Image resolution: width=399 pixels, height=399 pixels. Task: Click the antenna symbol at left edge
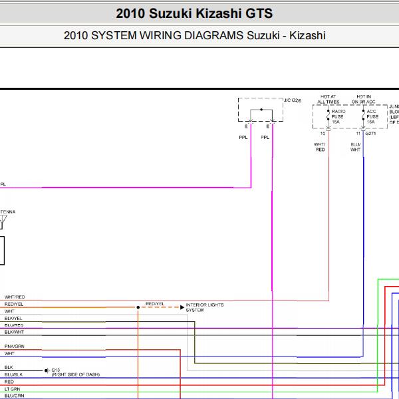pyautogui.click(x=3, y=222)
